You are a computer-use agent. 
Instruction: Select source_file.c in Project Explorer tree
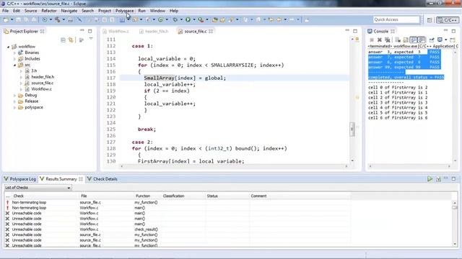[x=42, y=83]
